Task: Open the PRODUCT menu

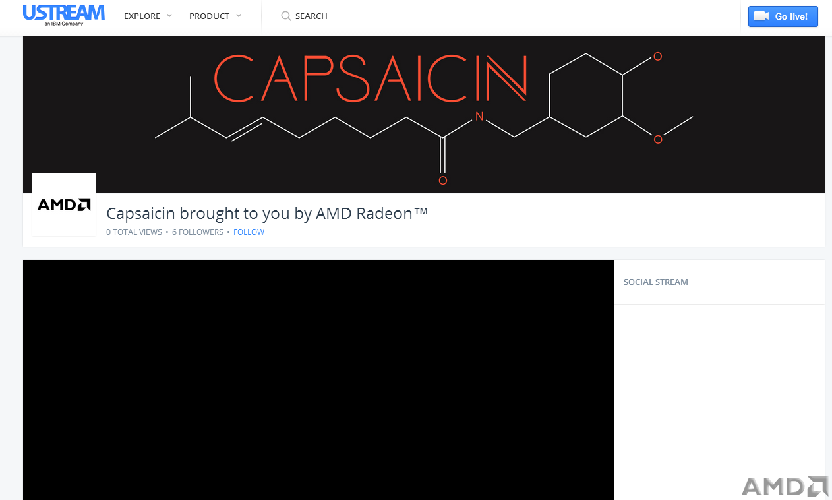Action: click(209, 16)
